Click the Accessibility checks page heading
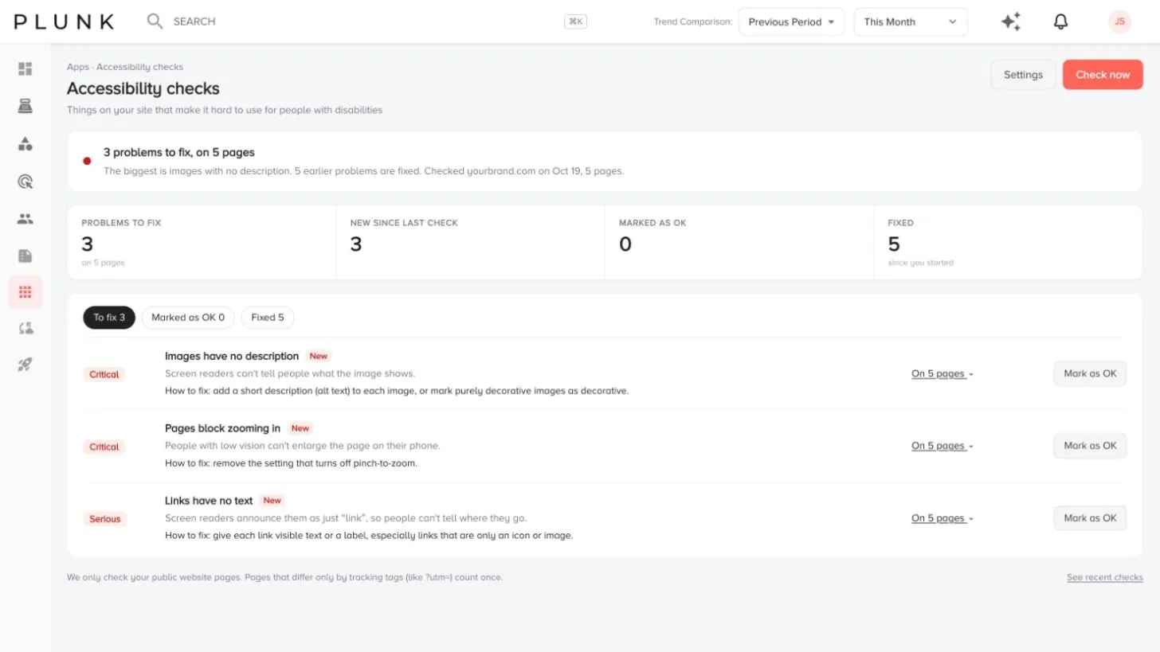This screenshot has width=1160, height=652. coord(143,88)
